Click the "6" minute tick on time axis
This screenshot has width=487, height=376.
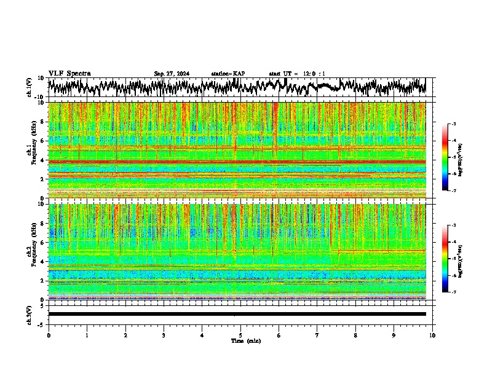point(279,335)
